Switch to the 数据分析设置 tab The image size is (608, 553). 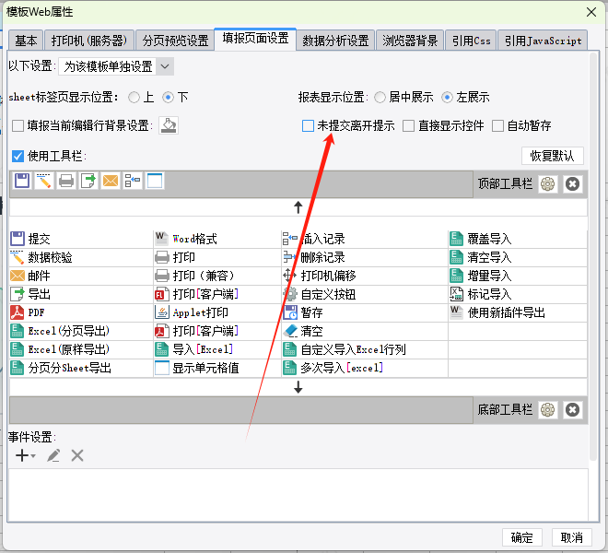pyautogui.click(x=335, y=41)
